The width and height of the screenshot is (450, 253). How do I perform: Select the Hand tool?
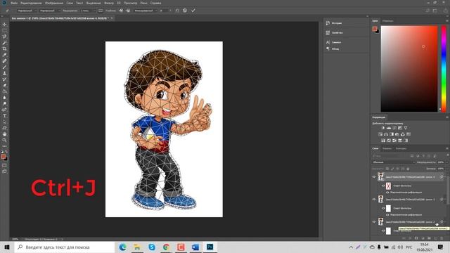coord(4,134)
